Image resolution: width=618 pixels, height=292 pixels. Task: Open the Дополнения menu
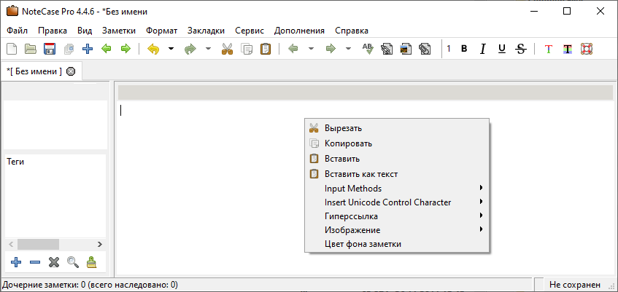point(300,31)
